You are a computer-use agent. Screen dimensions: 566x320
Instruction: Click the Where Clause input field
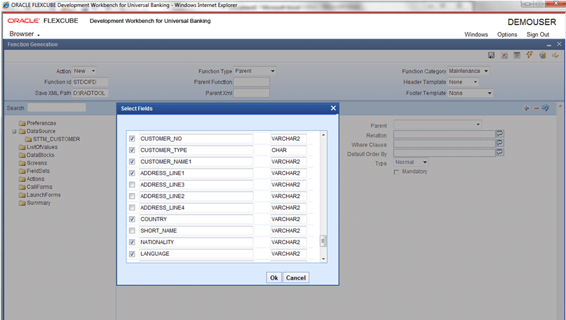pos(445,144)
